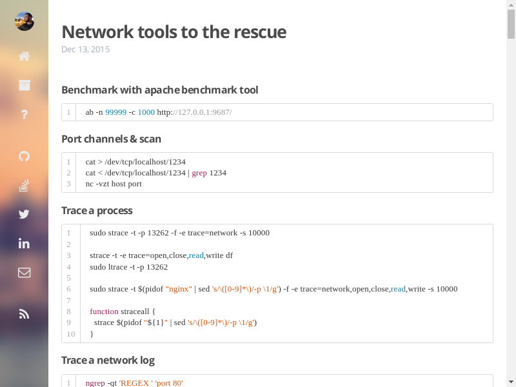516x387 pixels.
Task: Click the apache benchmark ab command line
Action: [x=159, y=112]
